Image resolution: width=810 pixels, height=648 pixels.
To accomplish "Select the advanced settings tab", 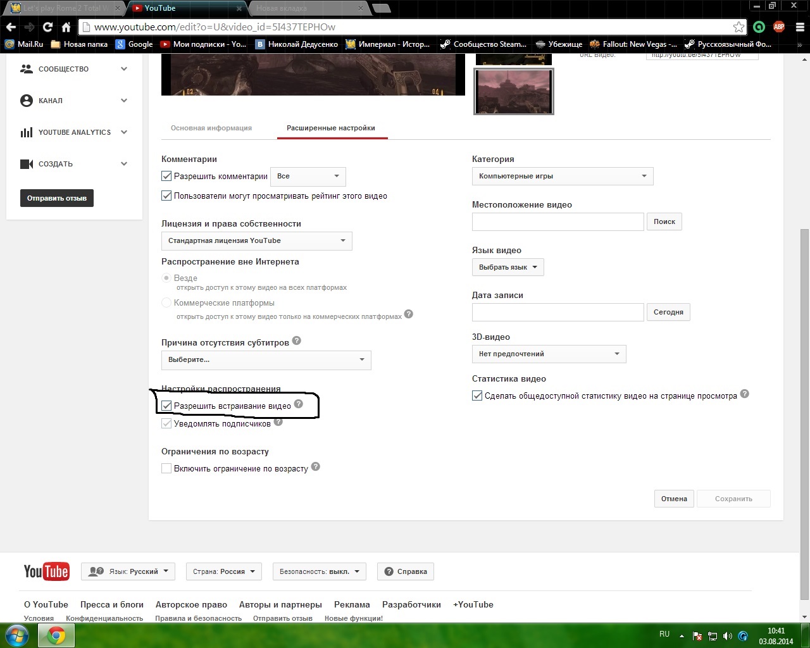I will coord(331,128).
